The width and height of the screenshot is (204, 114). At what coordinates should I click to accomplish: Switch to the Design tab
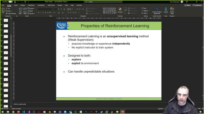tap(23, 5)
